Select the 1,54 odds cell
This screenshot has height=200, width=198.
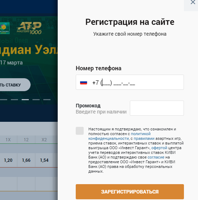pyautogui.click(x=44, y=160)
